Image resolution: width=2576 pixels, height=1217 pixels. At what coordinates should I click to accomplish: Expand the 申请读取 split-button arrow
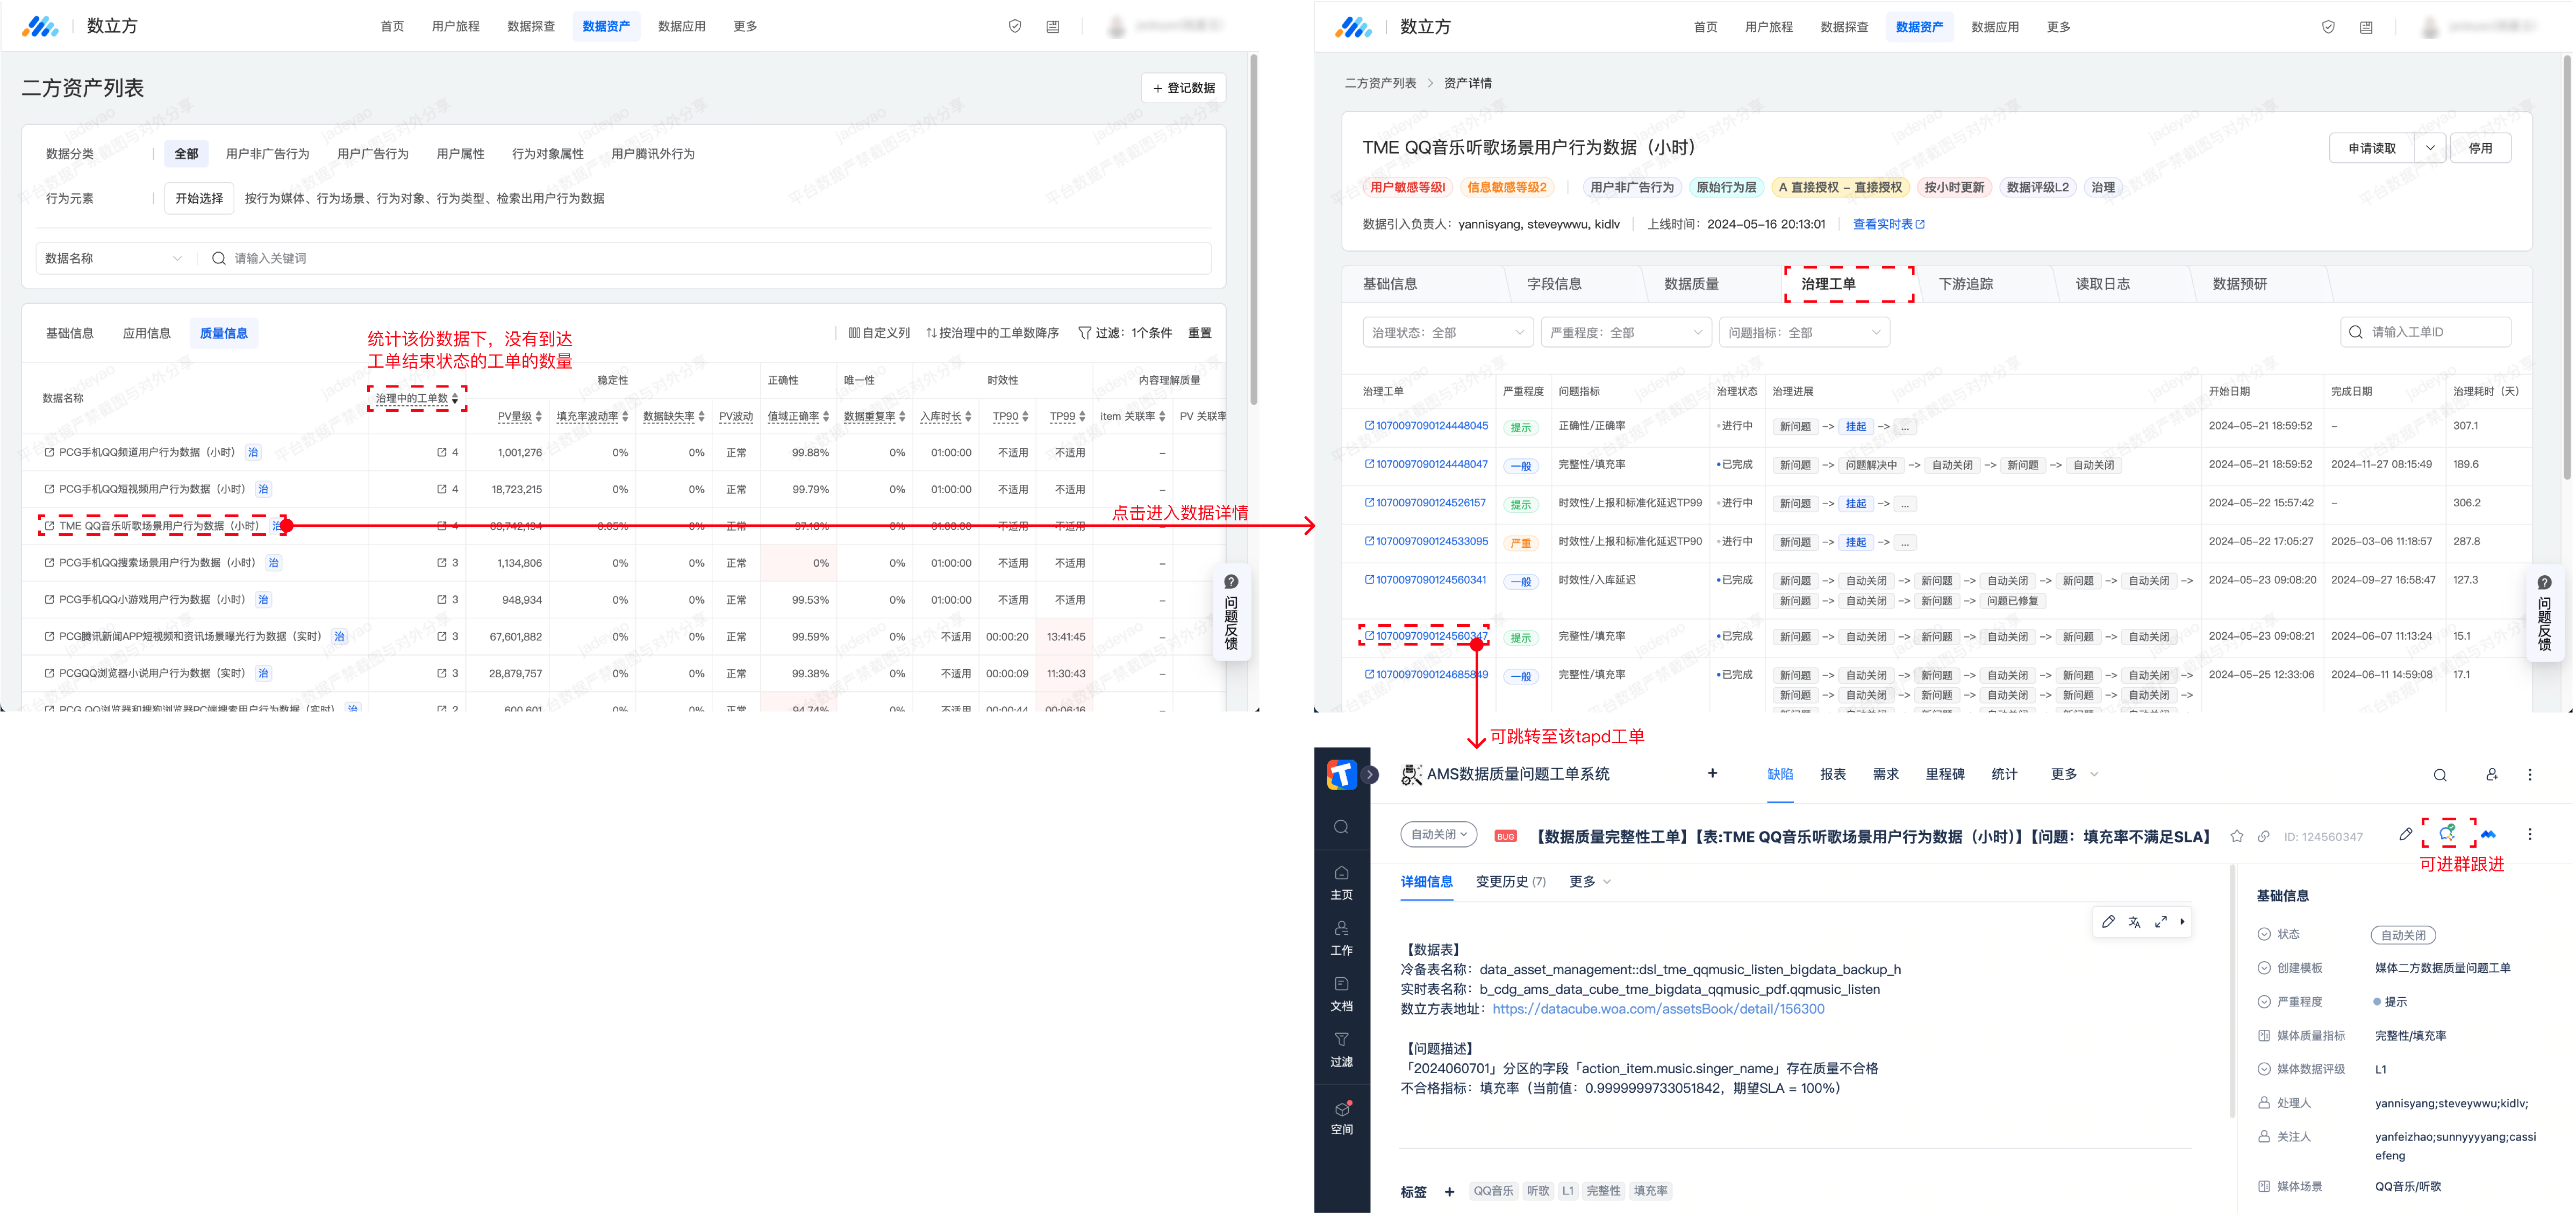pyautogui.click(x=2429, y=148)
